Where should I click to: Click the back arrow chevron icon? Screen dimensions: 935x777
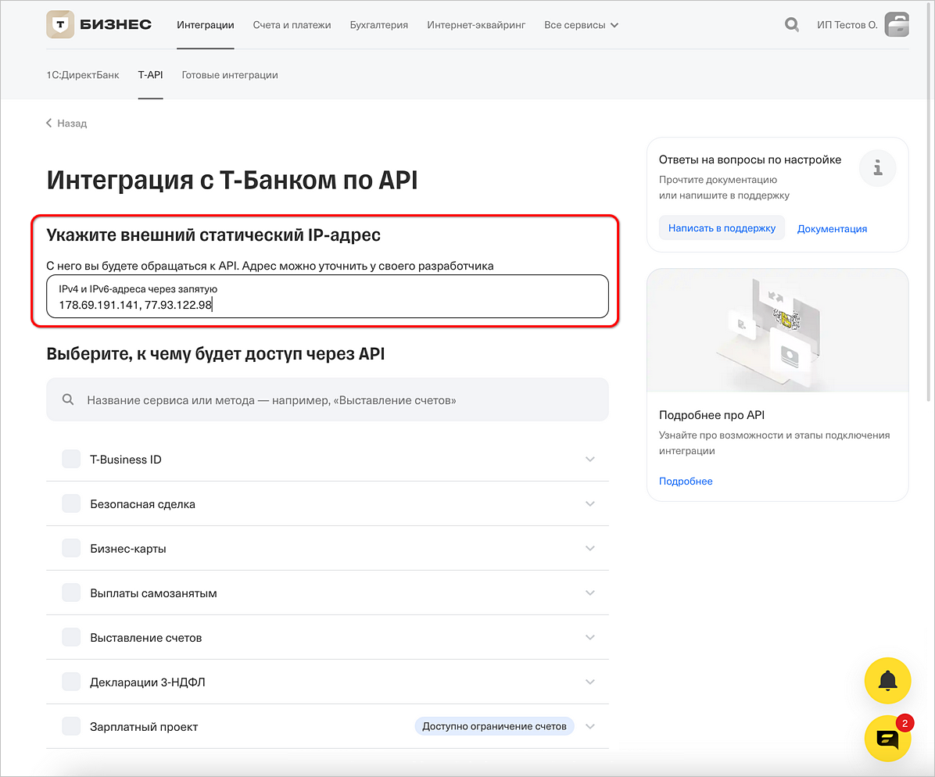coord(49,123)
